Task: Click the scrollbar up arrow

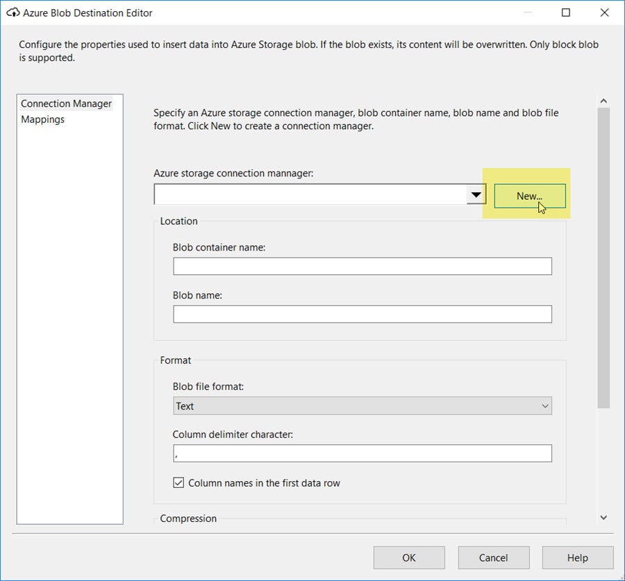Action: [x=603, y=101]
